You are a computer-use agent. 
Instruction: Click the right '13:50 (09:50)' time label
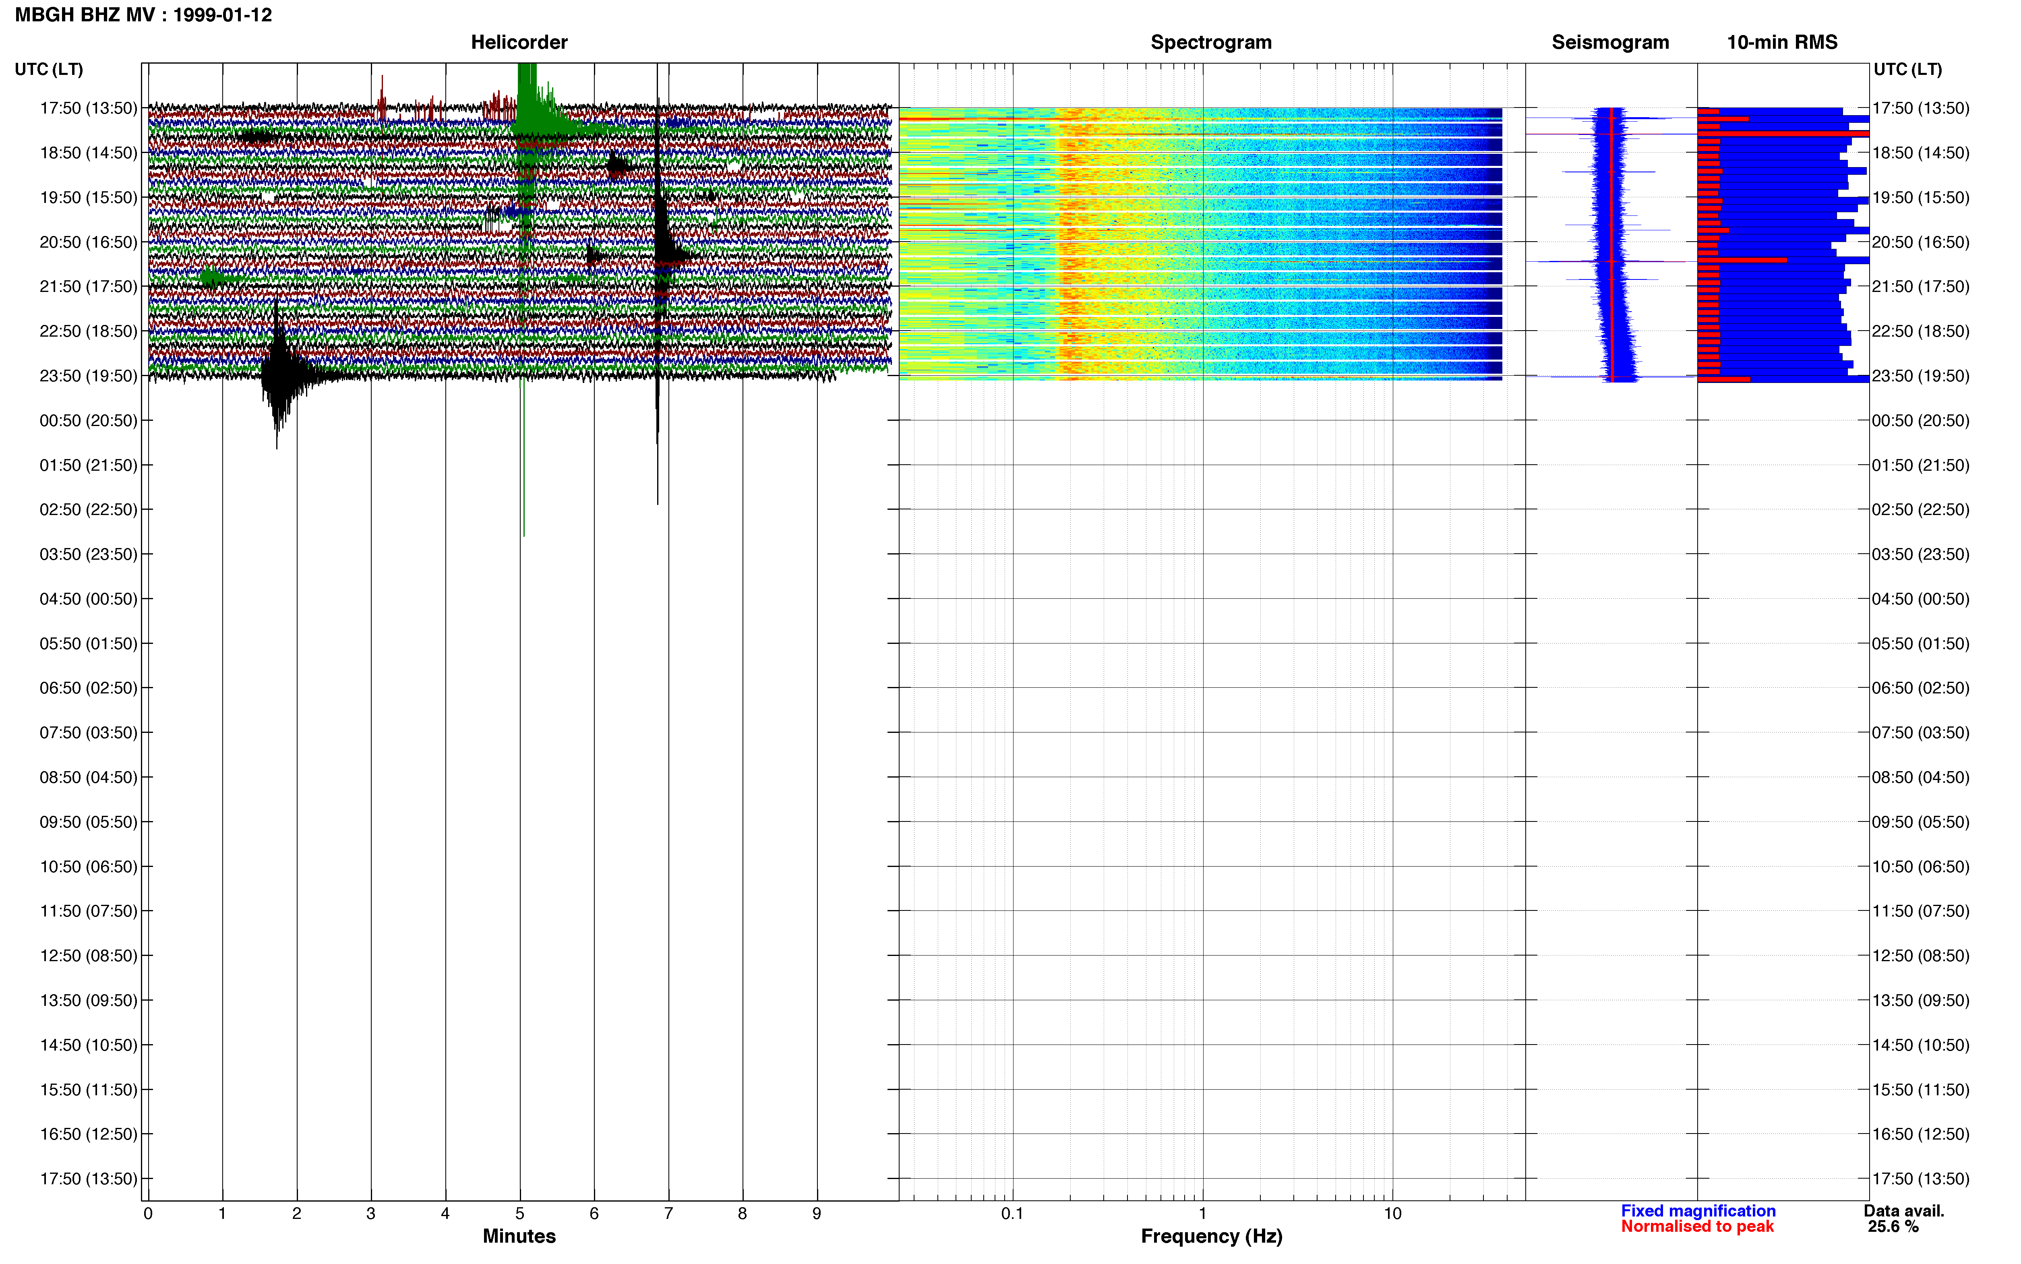(x=1921, y=1001)
